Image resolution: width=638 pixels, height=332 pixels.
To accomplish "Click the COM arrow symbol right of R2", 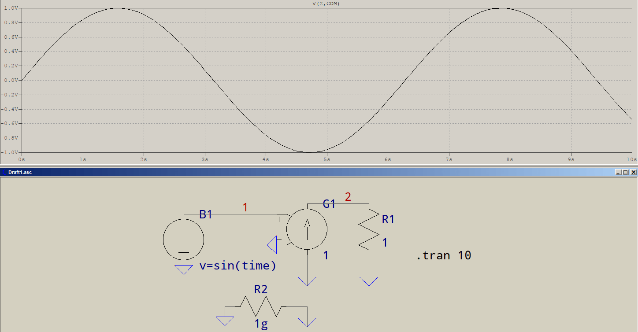I will tap(307, 322).
